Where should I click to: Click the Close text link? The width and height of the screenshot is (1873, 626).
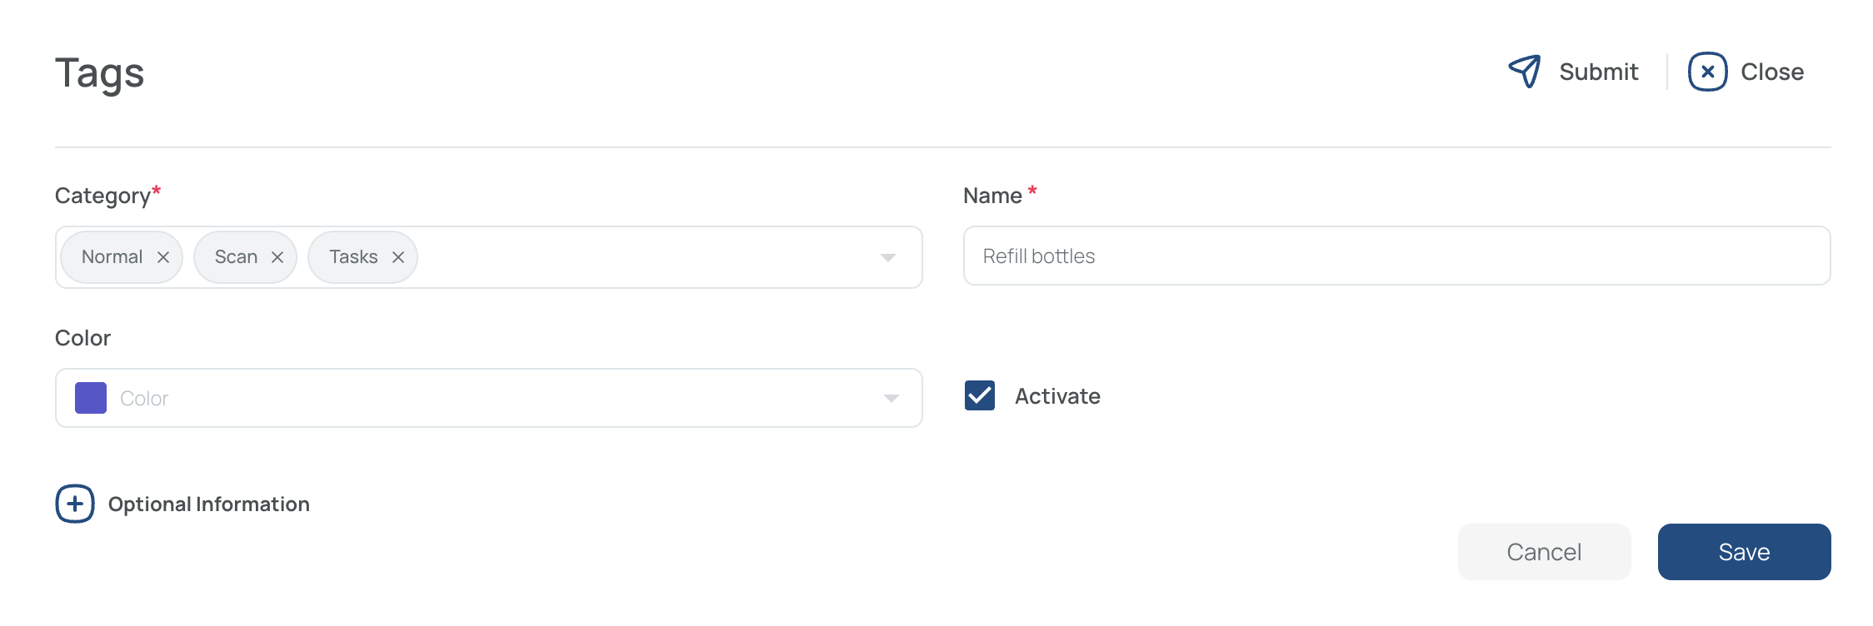point(1772,72)
